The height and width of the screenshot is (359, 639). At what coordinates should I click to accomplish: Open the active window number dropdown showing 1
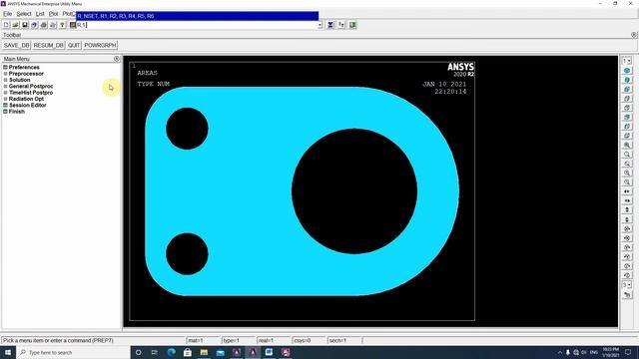[x=627, y=61]
